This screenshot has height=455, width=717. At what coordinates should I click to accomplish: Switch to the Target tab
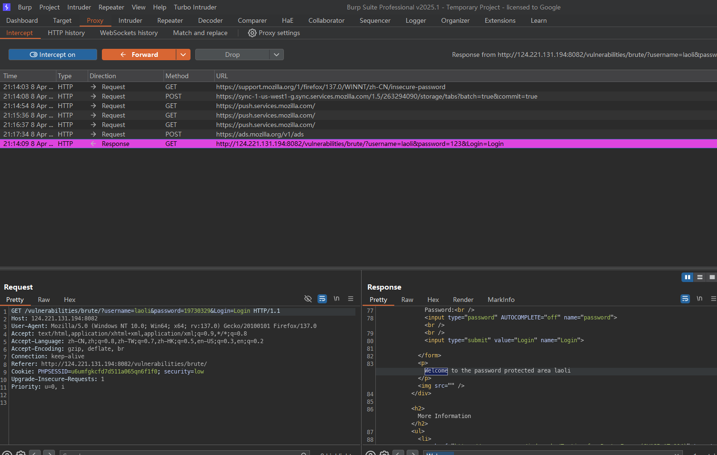point(62,20)
